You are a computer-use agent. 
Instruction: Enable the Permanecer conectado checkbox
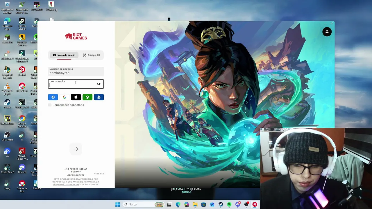pos(50,105)
